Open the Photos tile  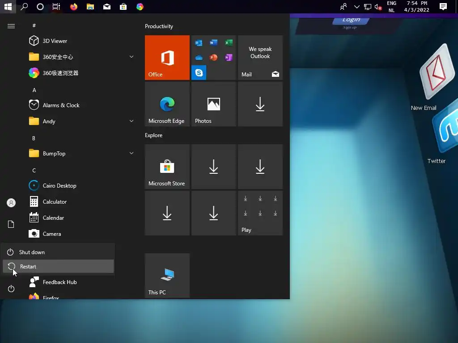pyautogui.click(x=214, y=104)
